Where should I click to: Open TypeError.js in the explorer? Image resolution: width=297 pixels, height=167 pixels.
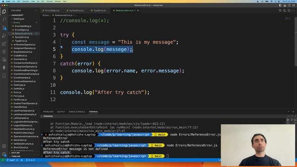21,41
